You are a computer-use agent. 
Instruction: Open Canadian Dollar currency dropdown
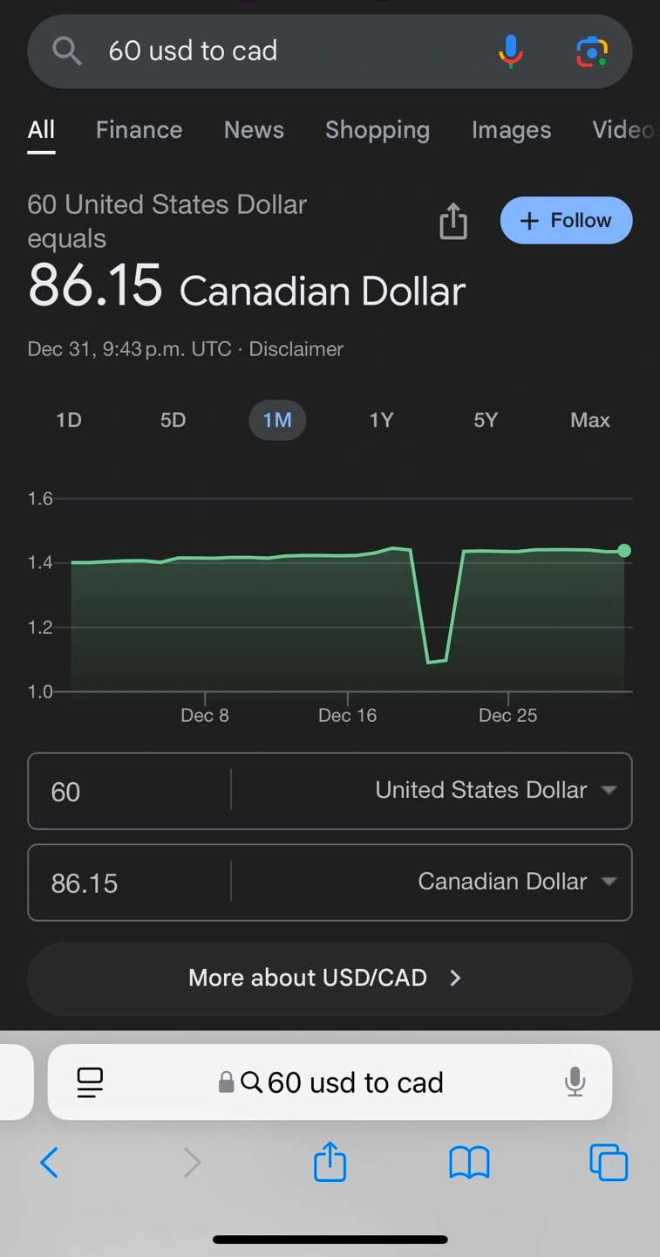515,882
